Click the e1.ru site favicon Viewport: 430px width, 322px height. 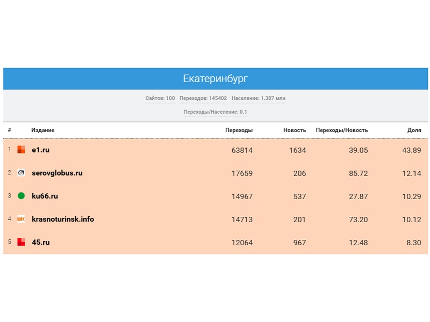21,150
